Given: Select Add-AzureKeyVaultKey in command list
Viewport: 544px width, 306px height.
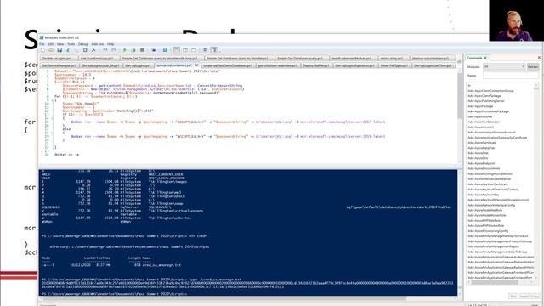Looking at the screenshot, I should coord(484,195).
